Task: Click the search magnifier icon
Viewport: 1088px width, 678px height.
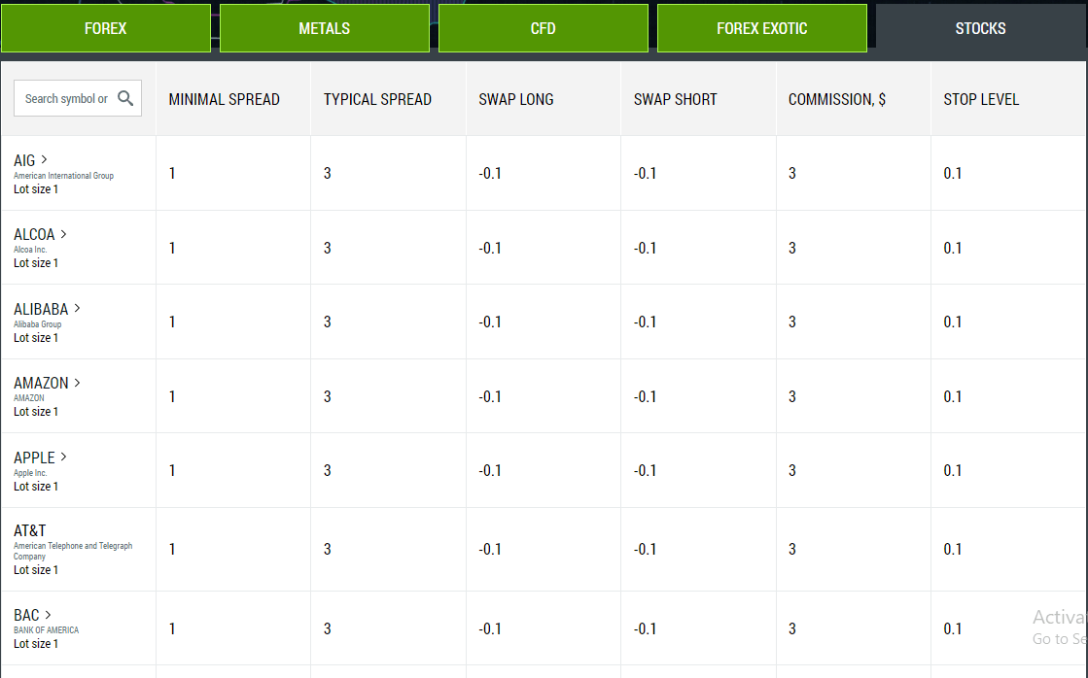Action: [x=125, y=98]
